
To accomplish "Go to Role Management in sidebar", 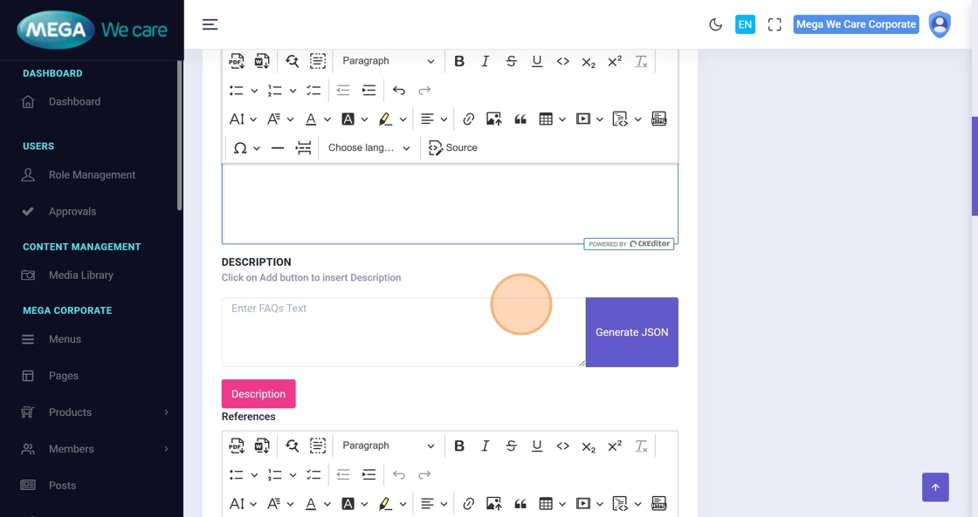I will pos(92,175).
